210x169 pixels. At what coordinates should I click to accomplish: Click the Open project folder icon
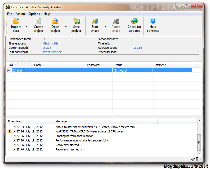tap(55, 21)
